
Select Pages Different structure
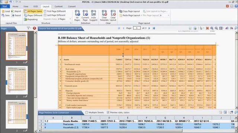coord(33,16)
